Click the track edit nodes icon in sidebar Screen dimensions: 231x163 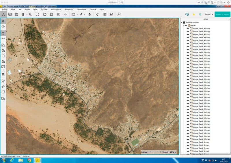coord(3,81)
